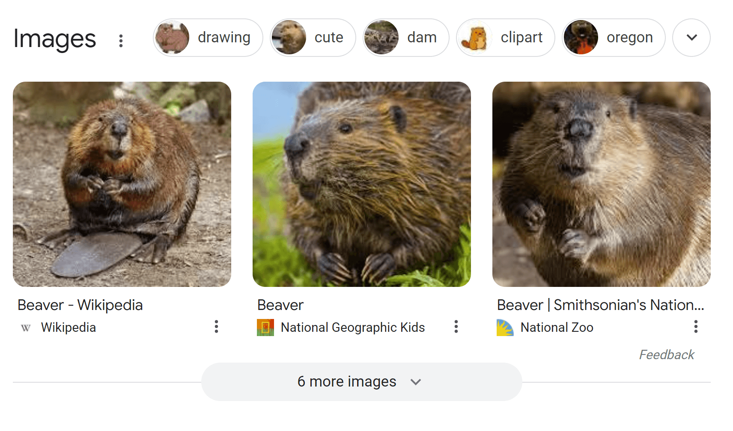Open the 'Beaver - Wikipedia' link
Screen dimensions: 733x431
tap(80, 305)
